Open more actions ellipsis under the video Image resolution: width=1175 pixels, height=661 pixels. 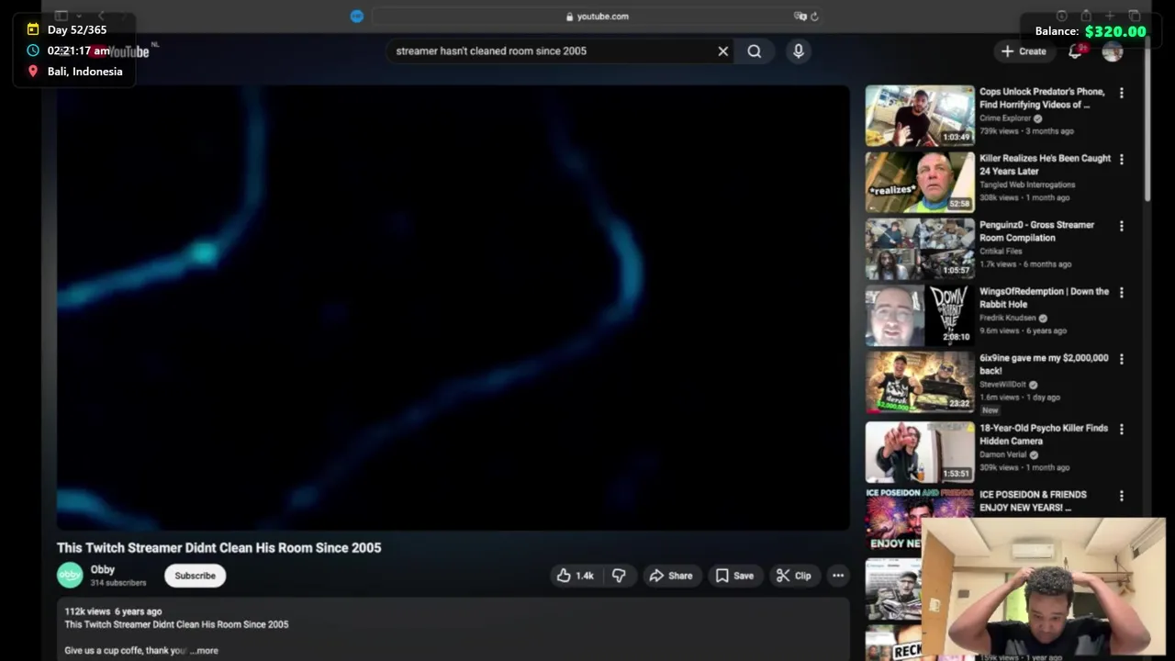(x=837, y=576)
